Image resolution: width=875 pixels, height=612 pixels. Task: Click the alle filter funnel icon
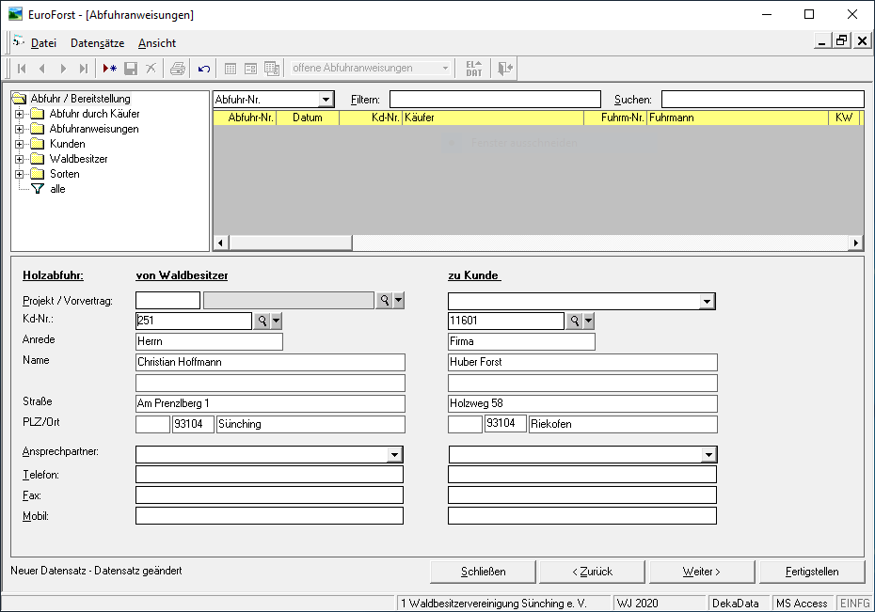(x=38, y=189)
